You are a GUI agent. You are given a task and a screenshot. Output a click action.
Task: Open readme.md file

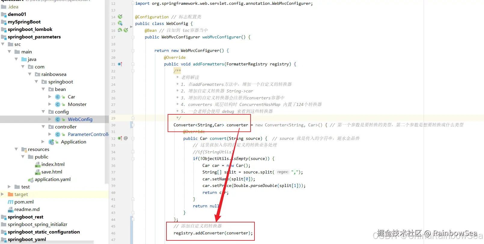tap(27, 209)
